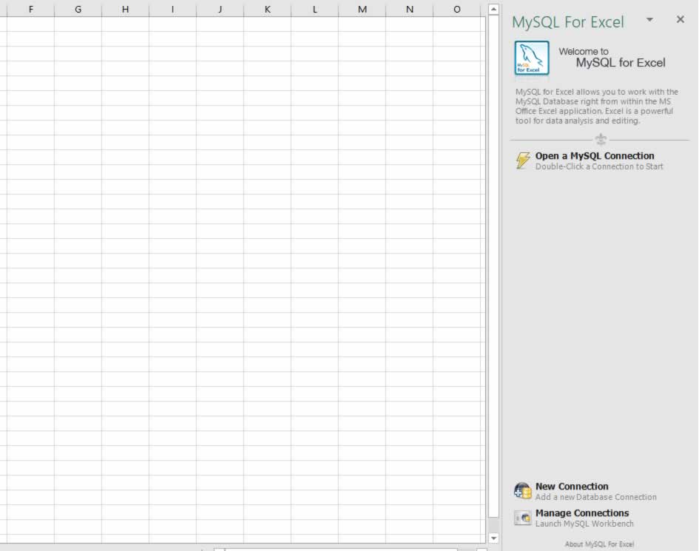Click the MySQL For Excel pane title
Image resolution: width=699 pixels, height=551 pixels.
click(567, 22)
